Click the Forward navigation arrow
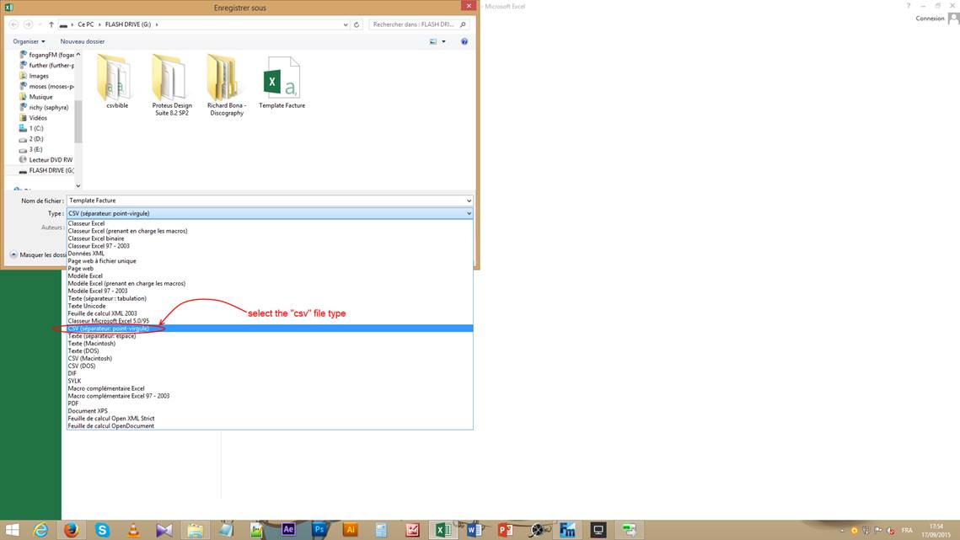Image resolution: width=960 pixels, height=540 pixels. click(28, 24)
